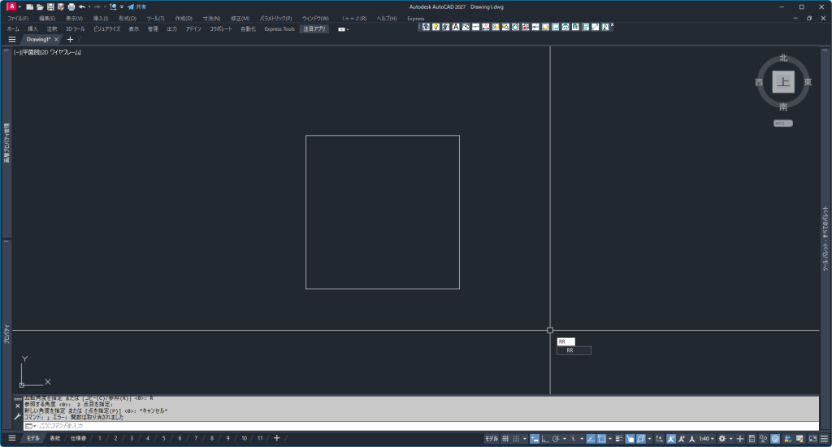Viewport: 832px width, 447px height.
Task: Open the file tab hamburger menu icon
Action: (12, 39)
